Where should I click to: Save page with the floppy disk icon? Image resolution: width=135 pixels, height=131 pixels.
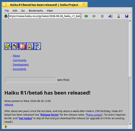[x=127, y=16]
